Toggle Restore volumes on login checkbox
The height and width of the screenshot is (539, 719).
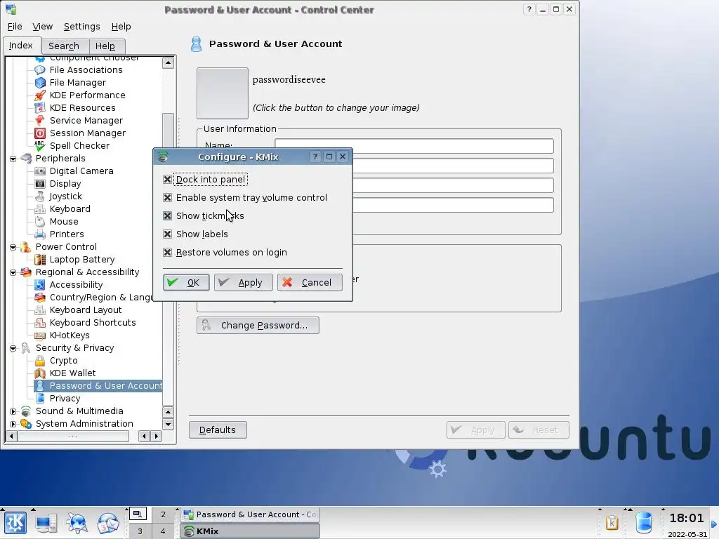click(167, 253)
